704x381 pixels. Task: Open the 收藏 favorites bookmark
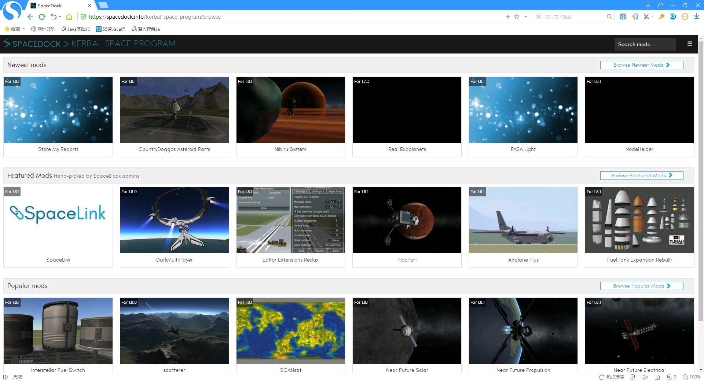click(12, 29)
